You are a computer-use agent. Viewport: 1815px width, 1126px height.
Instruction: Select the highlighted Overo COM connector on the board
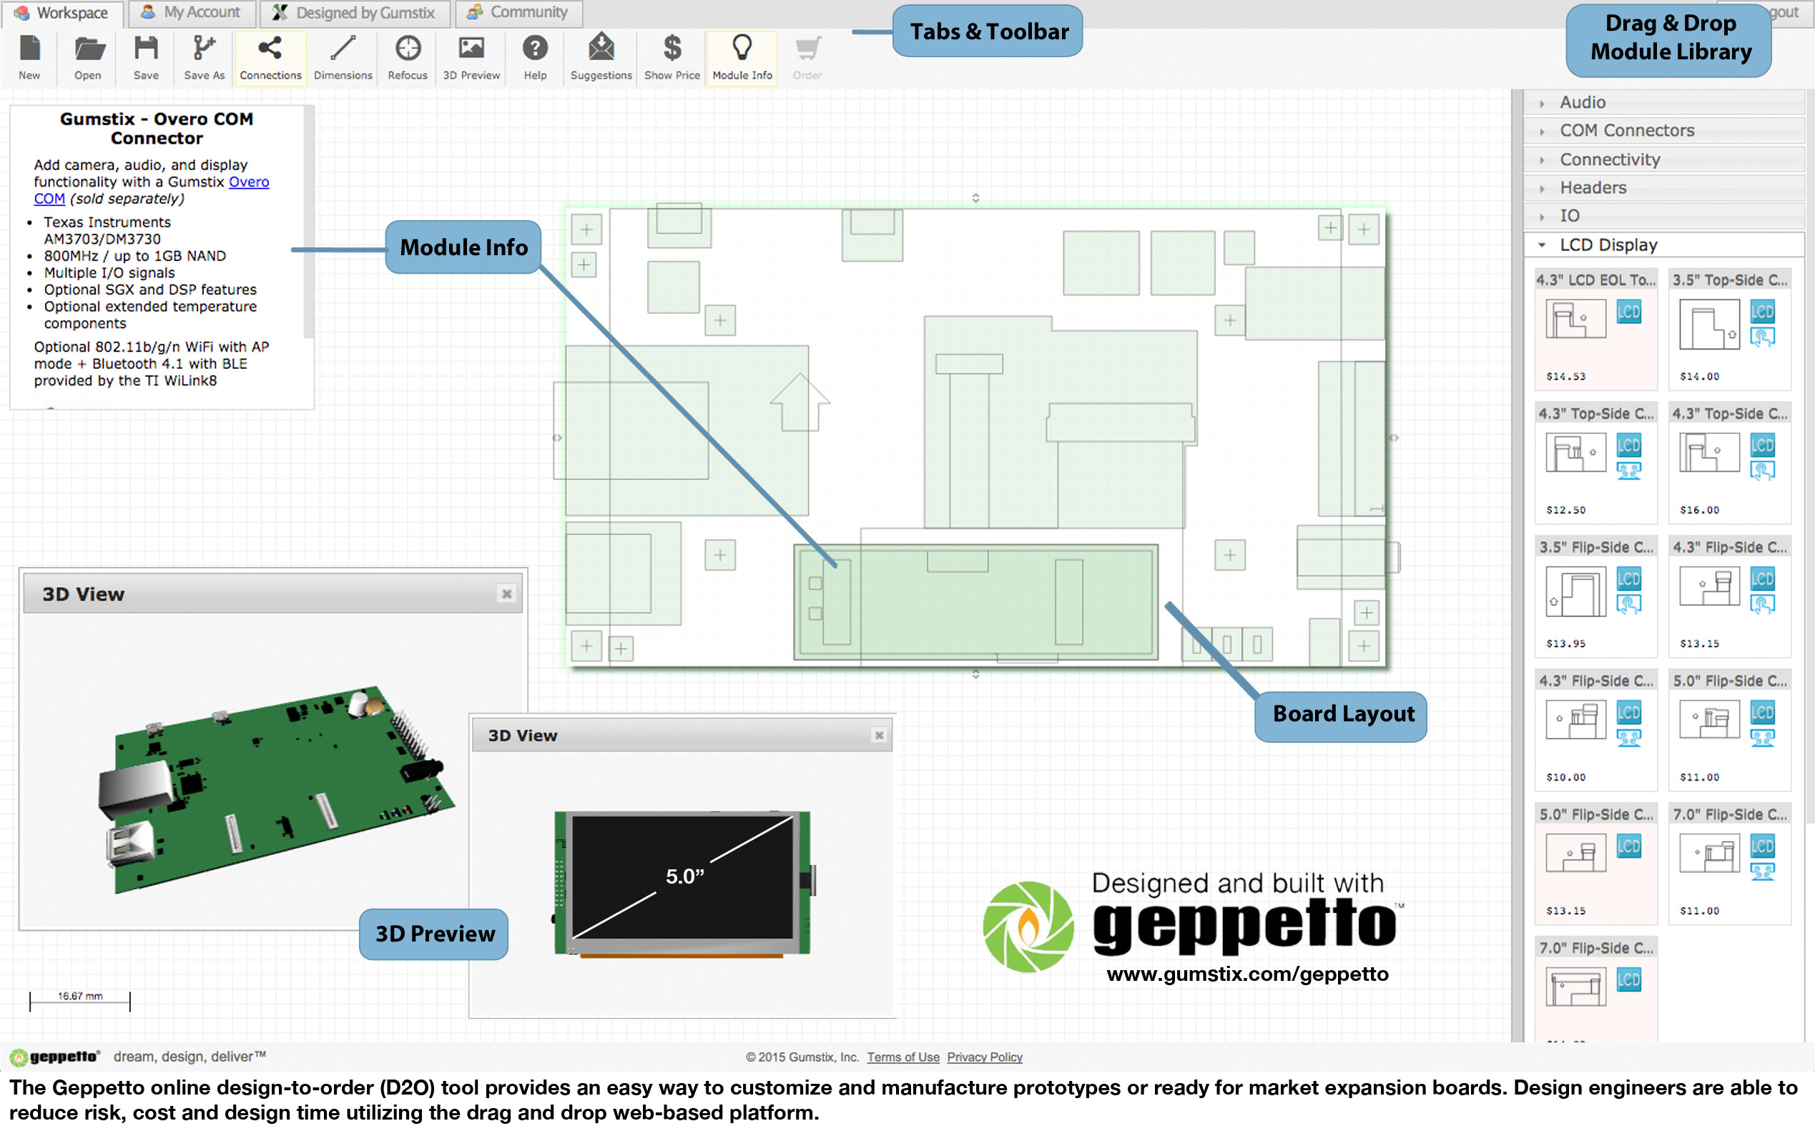pos(975,602)
